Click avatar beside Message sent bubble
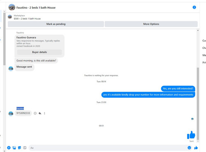Viewport: 206px width, 152px height. pyautogui.click(x=11, y=69)
